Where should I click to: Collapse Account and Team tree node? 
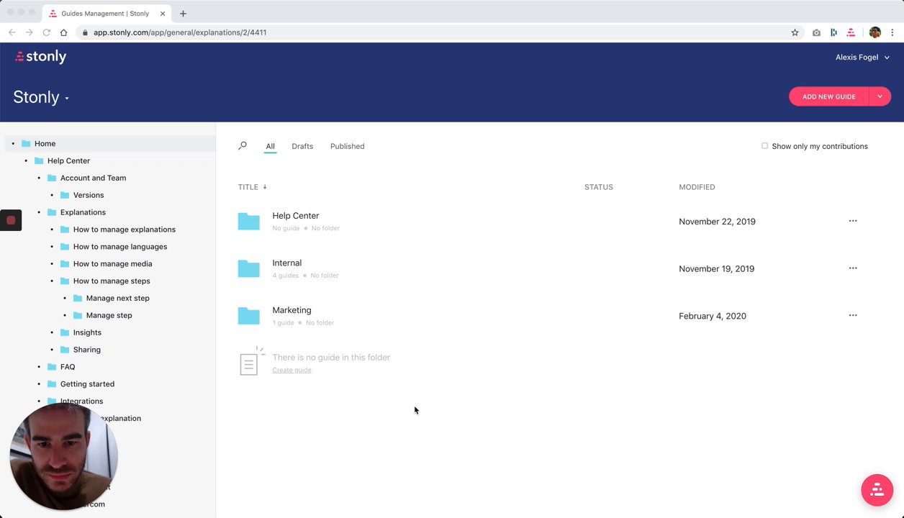coord(39,178)
